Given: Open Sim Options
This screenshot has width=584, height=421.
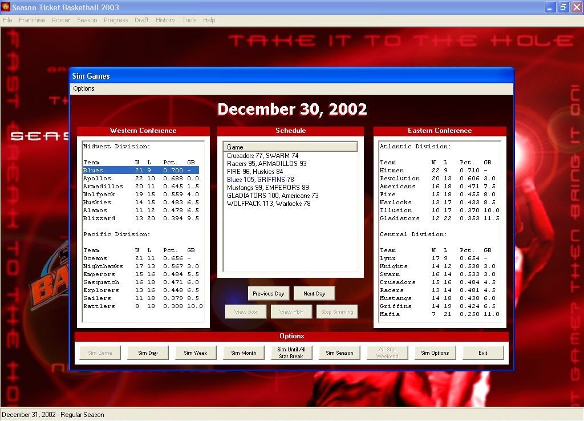Looking at the screenshot, I should pos(435,353).
